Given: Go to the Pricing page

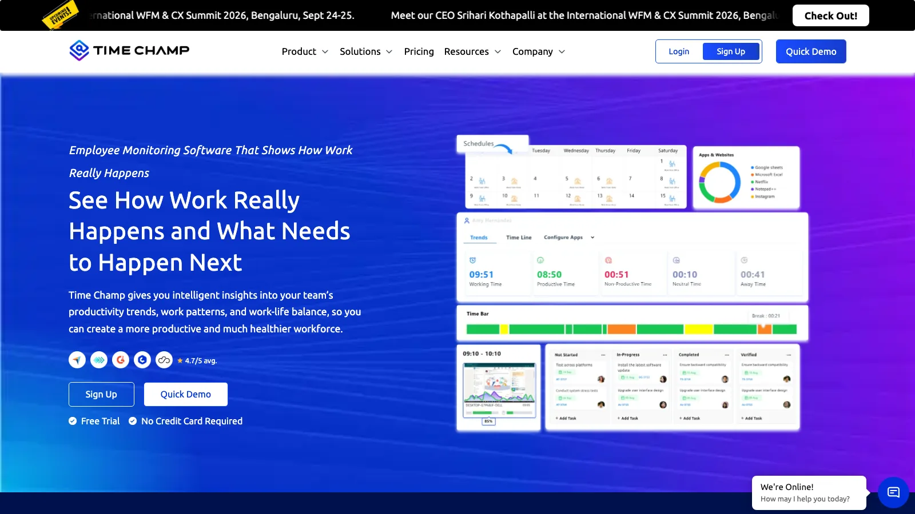Looking at the screenshot, I should click(419, 51).
